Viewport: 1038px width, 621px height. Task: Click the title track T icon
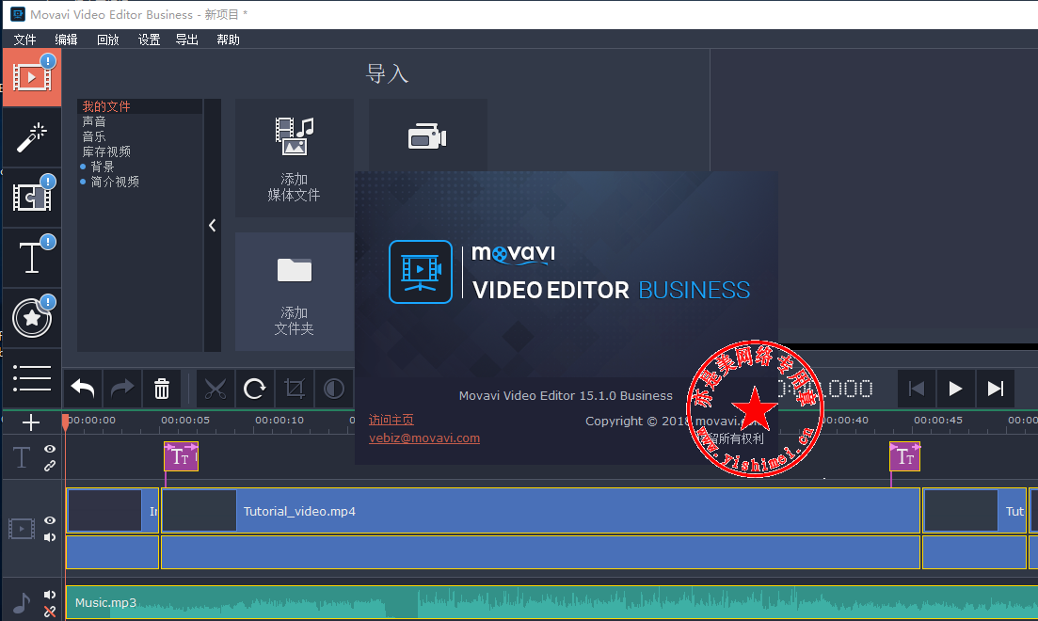point(22,457)
